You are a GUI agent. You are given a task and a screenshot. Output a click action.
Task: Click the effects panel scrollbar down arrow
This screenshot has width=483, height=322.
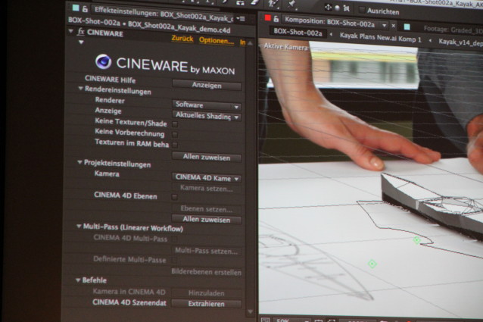(250, 311)
